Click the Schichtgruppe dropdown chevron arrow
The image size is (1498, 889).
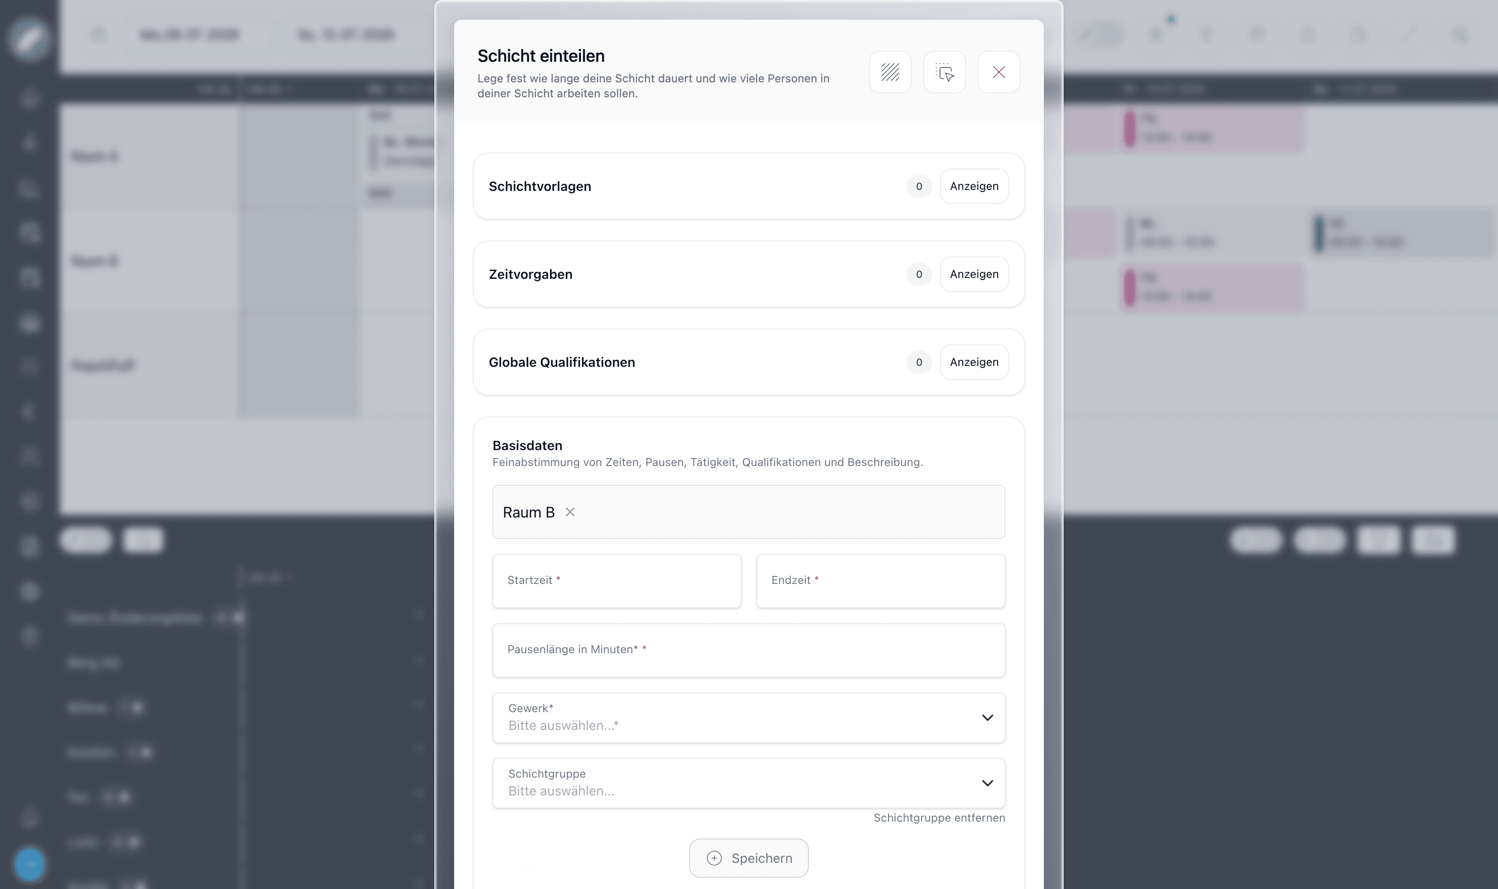(x=987, y=783)
